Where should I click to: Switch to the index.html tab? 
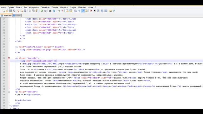6,16
